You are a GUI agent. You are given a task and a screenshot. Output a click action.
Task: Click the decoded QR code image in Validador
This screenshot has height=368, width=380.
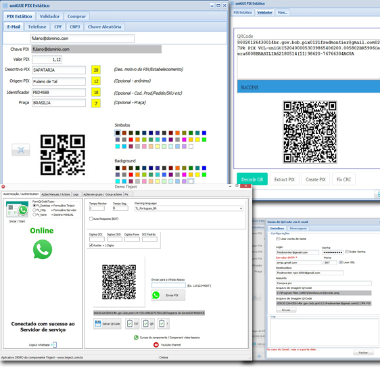pos(310,132)
